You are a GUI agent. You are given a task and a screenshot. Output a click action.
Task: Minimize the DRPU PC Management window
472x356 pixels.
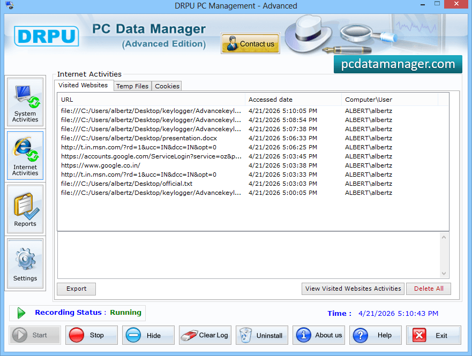tap(423, 4)
